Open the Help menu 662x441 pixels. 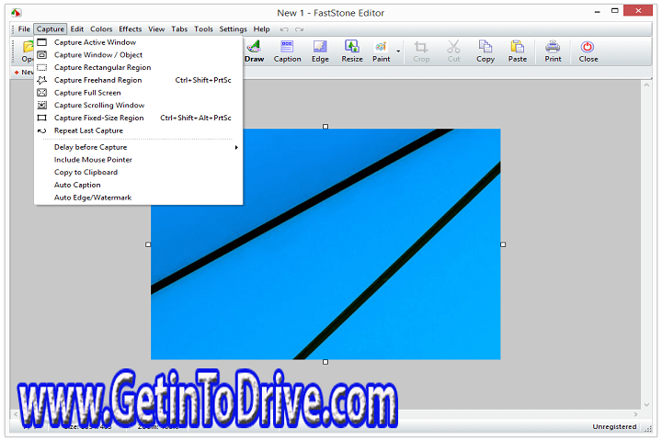(x=261, y=29)
